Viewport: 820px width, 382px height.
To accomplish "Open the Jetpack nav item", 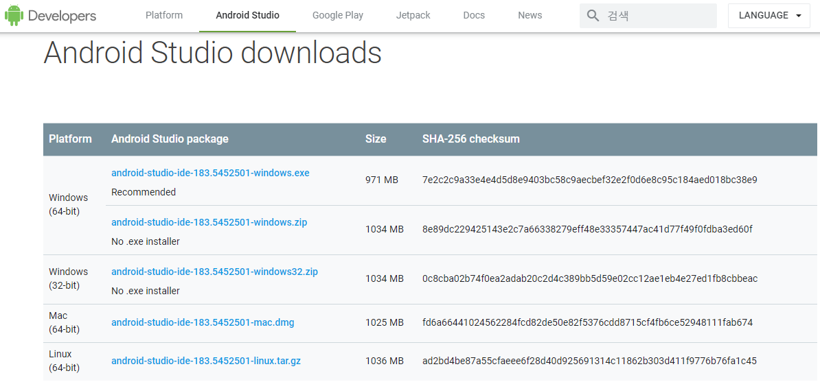I will click(413, 15).
